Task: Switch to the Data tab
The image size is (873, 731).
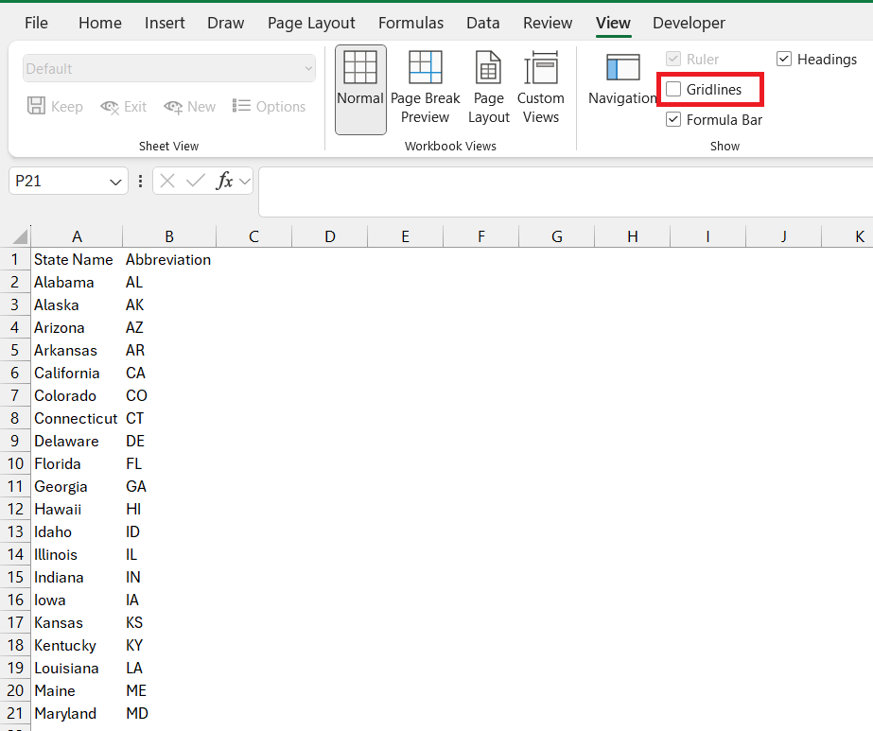Action: [x=482, y=23]
